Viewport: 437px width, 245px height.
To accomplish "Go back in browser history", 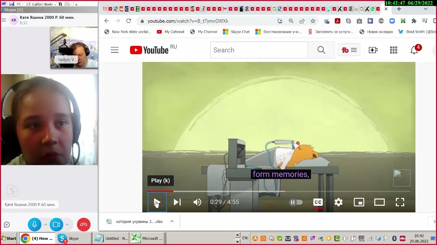I will (107, 21).
